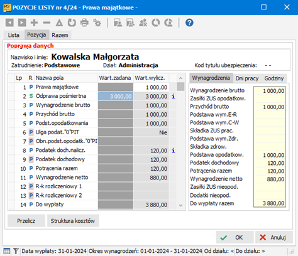This screenshot has width=298, height=256.
Task: Click 'Od działu: «' in the status bar
Action: (219, 251)
